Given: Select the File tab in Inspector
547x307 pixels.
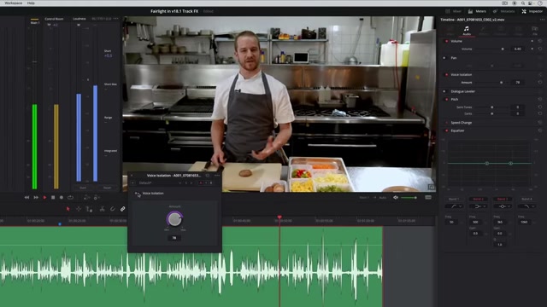Looking at the screenshot, I should tap(535, 31).
